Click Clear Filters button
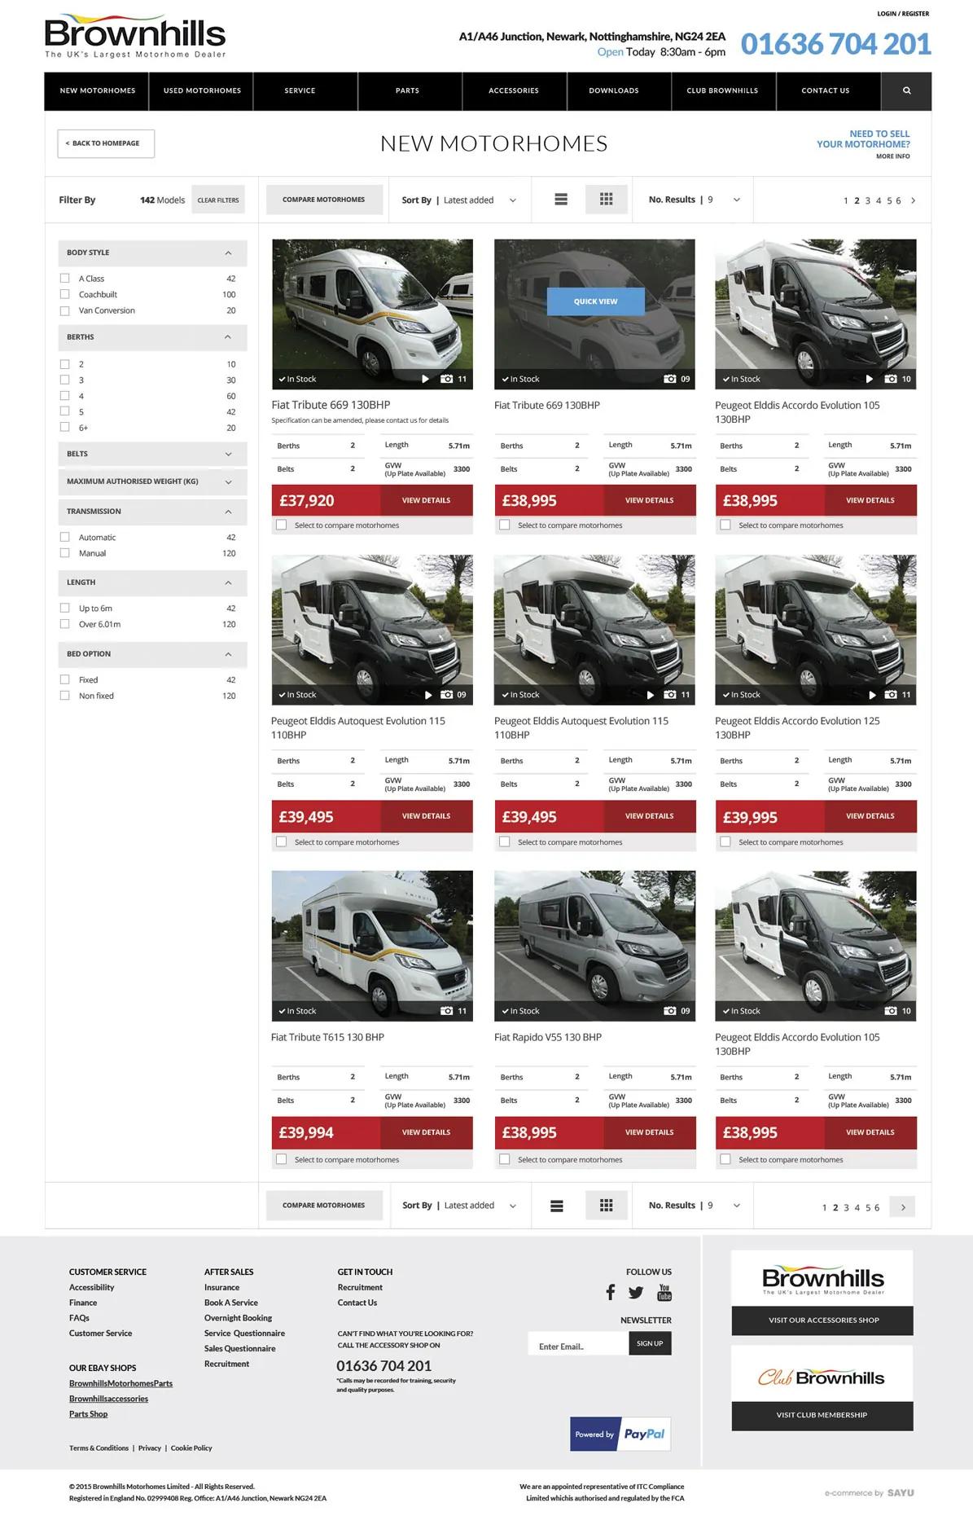The width and height of the screenshot is (973, 1516). coord(218,200)
